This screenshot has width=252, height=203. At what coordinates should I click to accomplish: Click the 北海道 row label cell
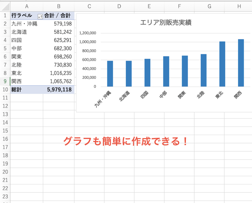coord(27,32)
